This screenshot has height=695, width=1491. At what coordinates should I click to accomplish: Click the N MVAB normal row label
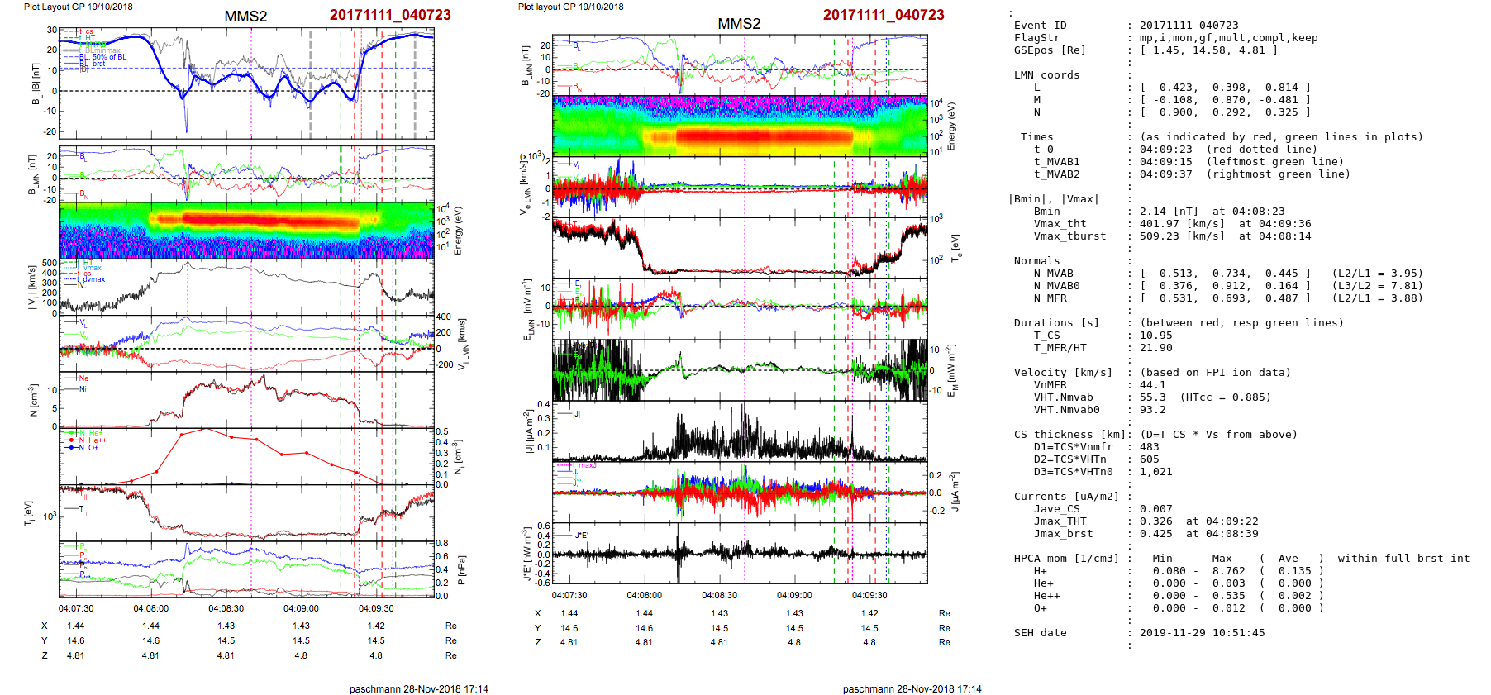point(1054,274)
